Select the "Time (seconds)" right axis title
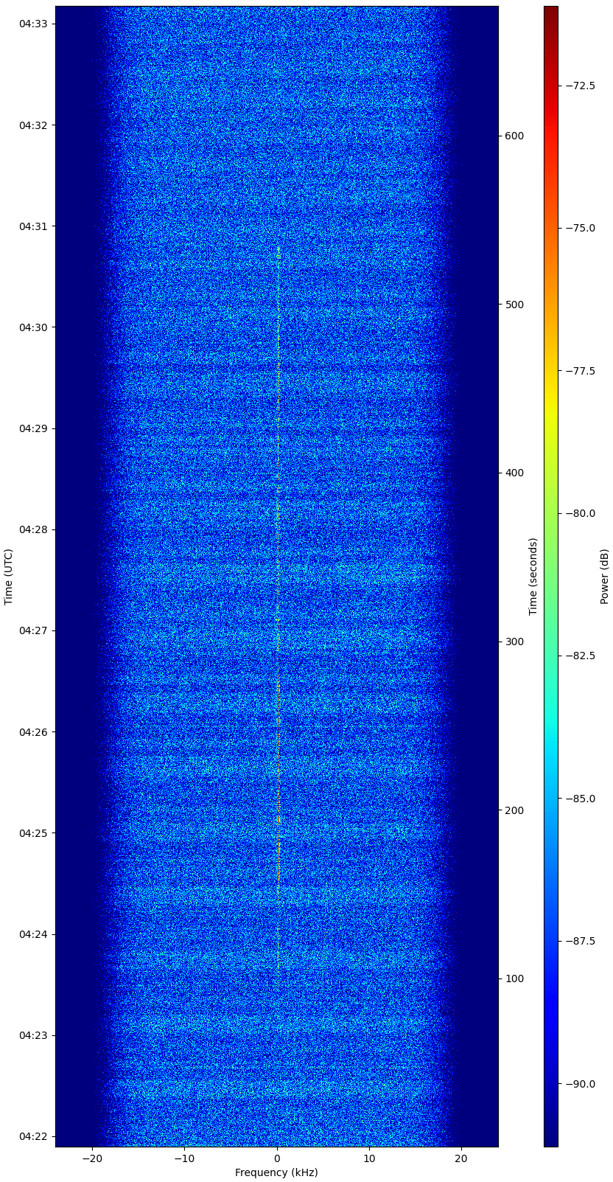 coord(533,577)
